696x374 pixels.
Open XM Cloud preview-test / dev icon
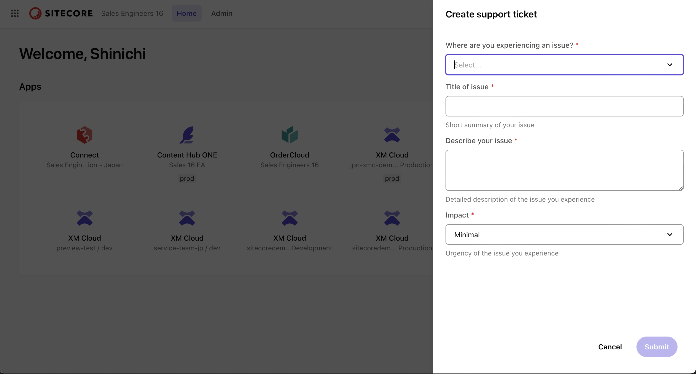pos(85,218)
